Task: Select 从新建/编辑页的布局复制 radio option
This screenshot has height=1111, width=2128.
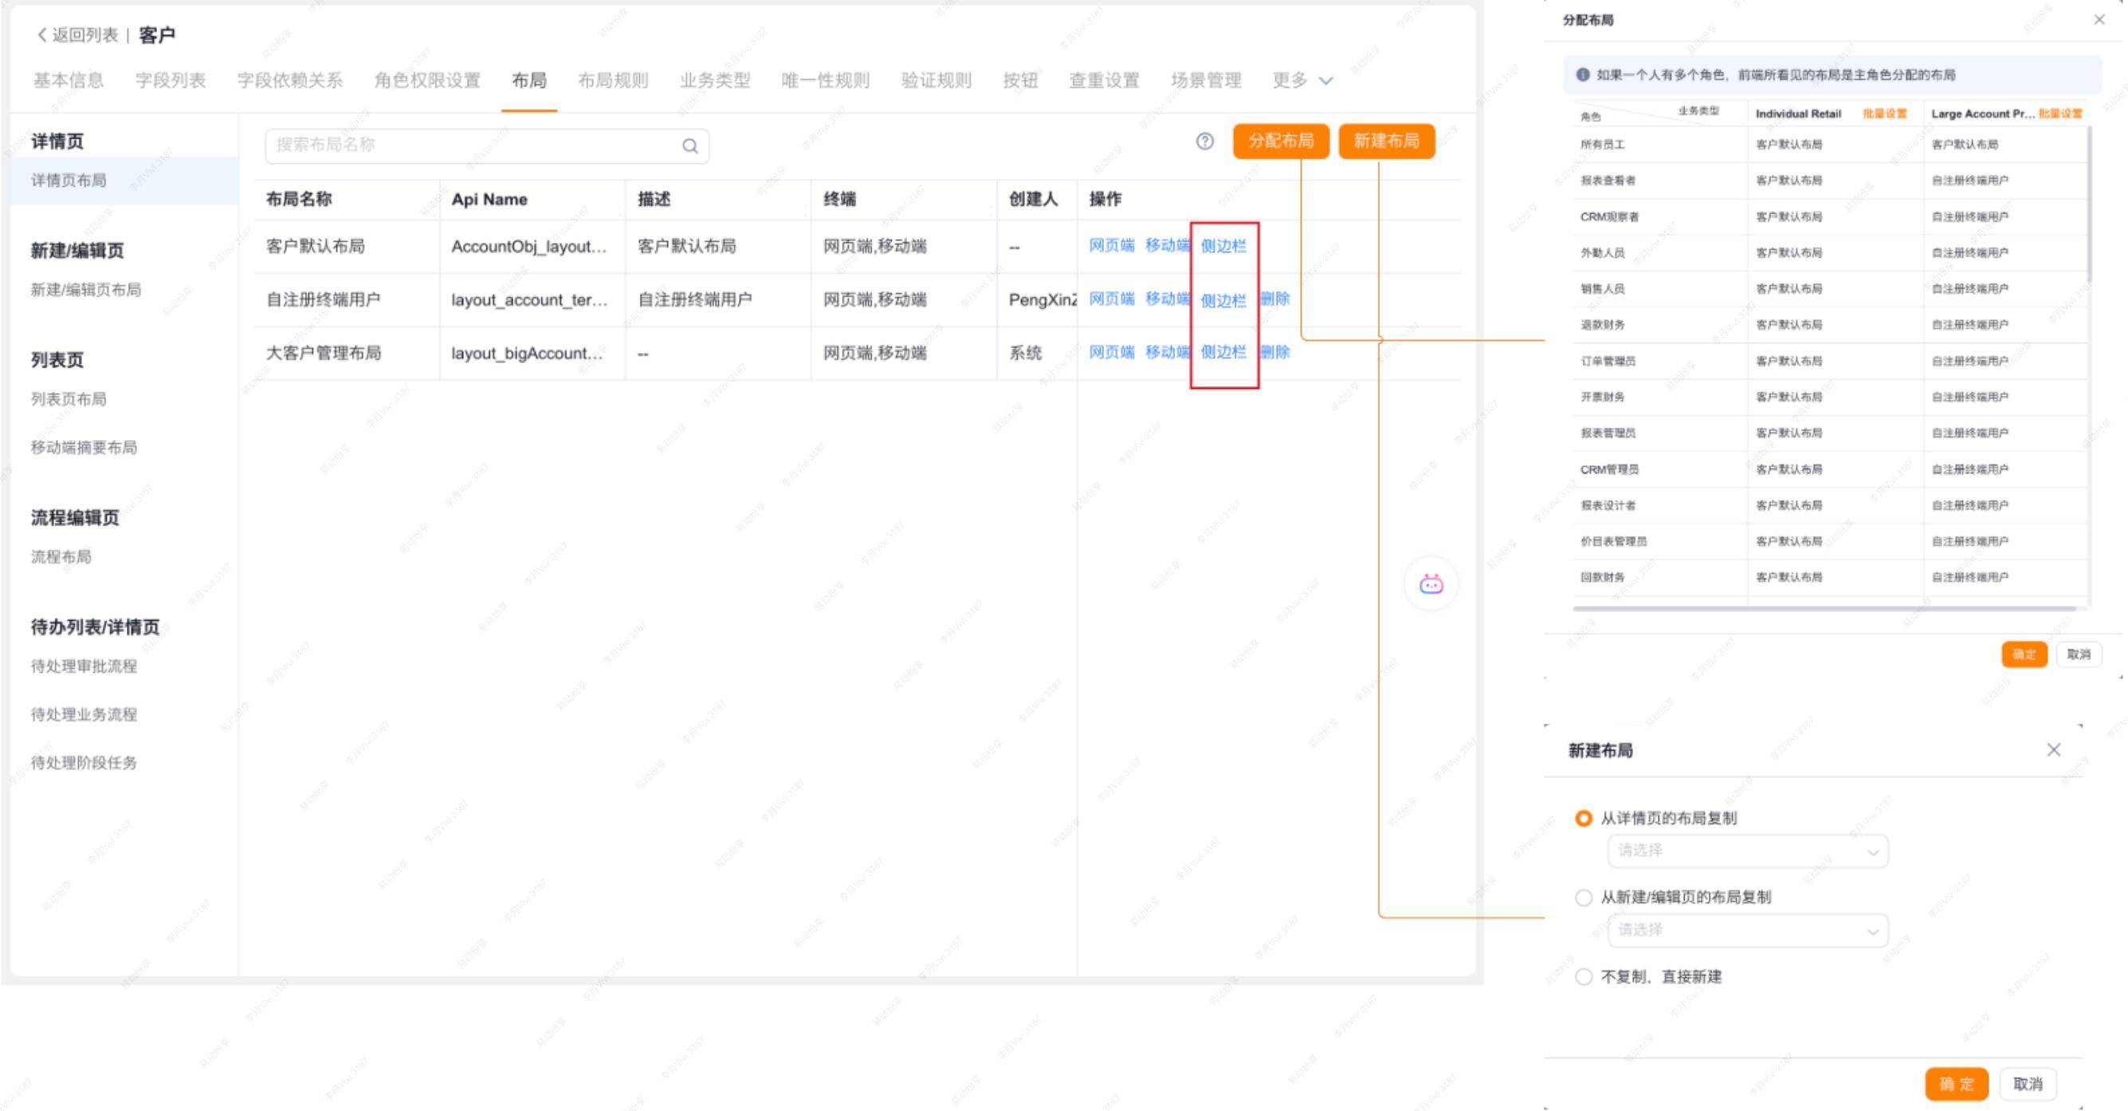Action: [x=1583, y=898]
